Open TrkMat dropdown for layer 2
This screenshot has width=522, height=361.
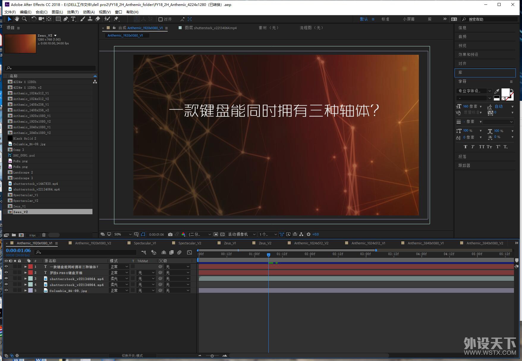146,273
